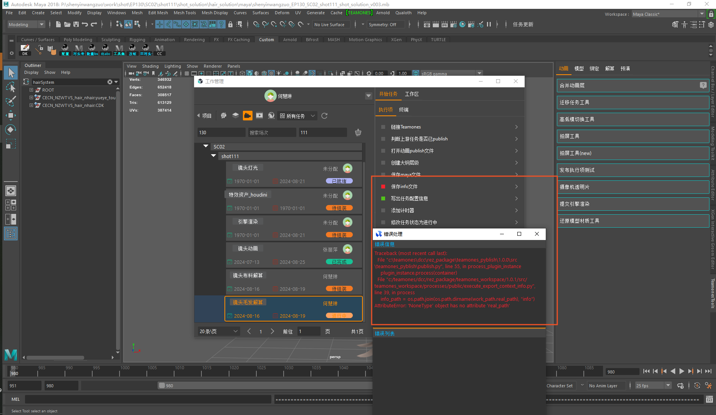Click the folder icon in task filter bar
Screen dimensions: 716x415
pyautogui.click(x=248, y=115)
